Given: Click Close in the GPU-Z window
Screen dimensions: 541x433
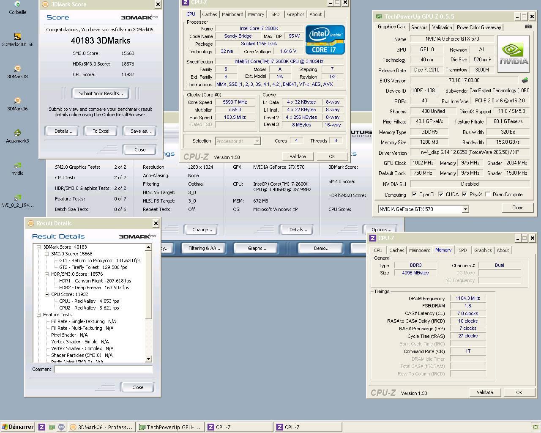Looking at the screenshot, I should [518, 208].
